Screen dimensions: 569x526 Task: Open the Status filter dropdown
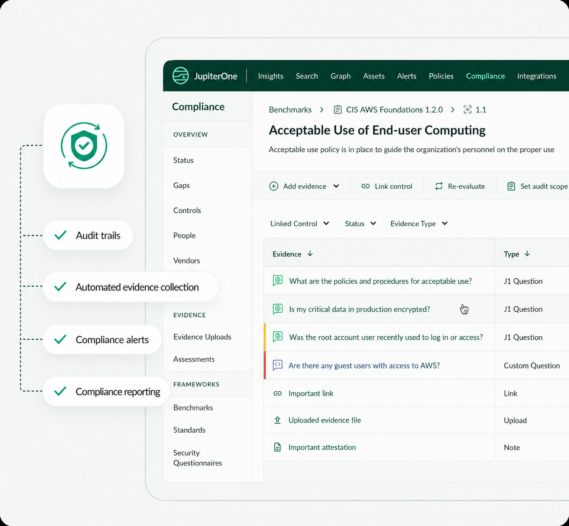coord(360,223)
